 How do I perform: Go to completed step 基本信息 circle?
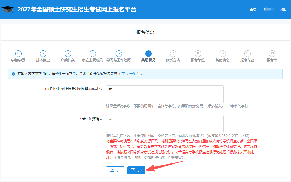(x=43, y=54)
